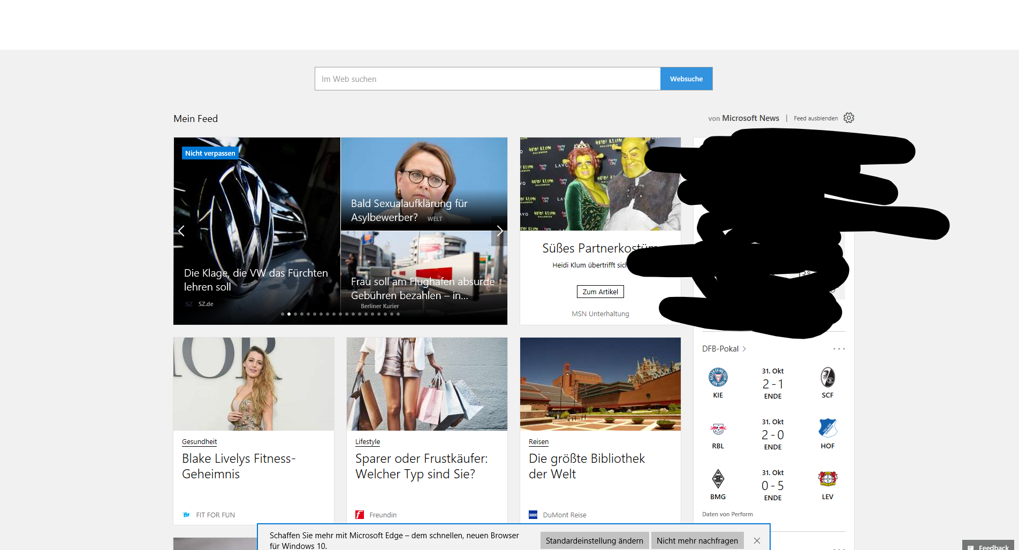1019x550 pixels.
Task: Click the Lifestyle category link
Action: point(368,442)
